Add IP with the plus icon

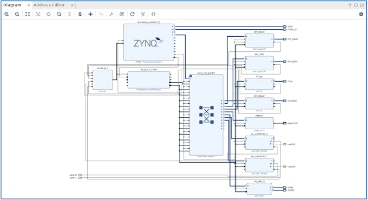pyautogui.click(x=90, y=14)
